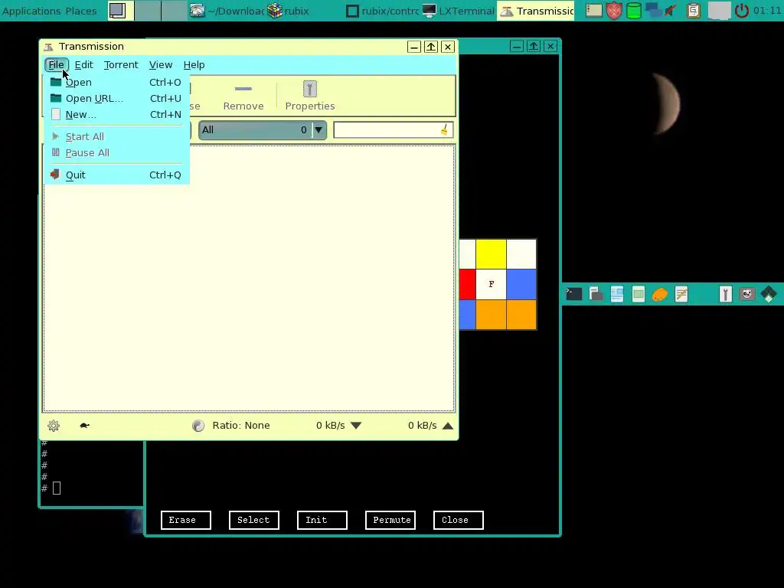
Task: Open the Help menu
Action: (x=194, y=64)
